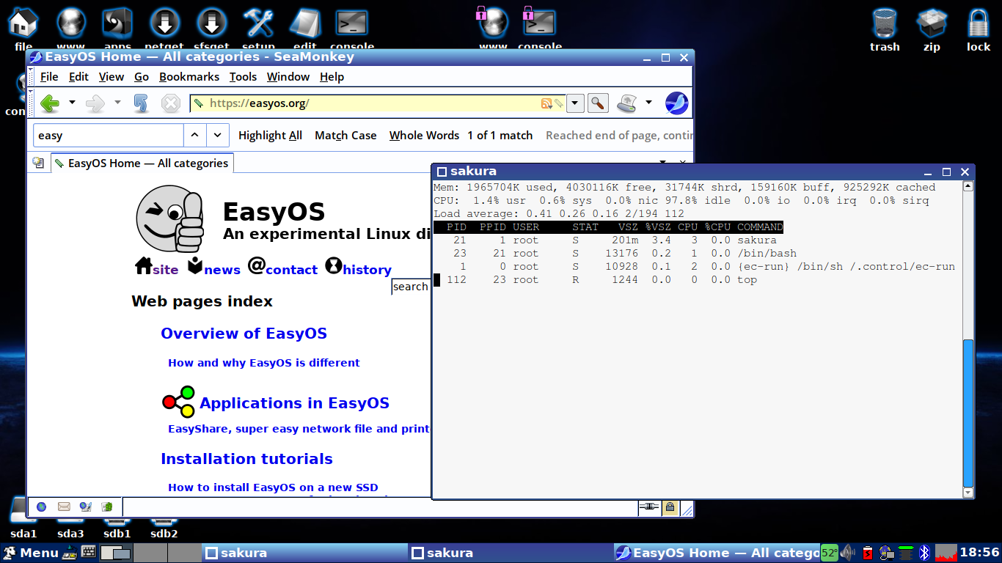The image size is (1002, 563).
Task: Click the padlock security icon in the SeaMonkey status bar
Action: [670, 507]
